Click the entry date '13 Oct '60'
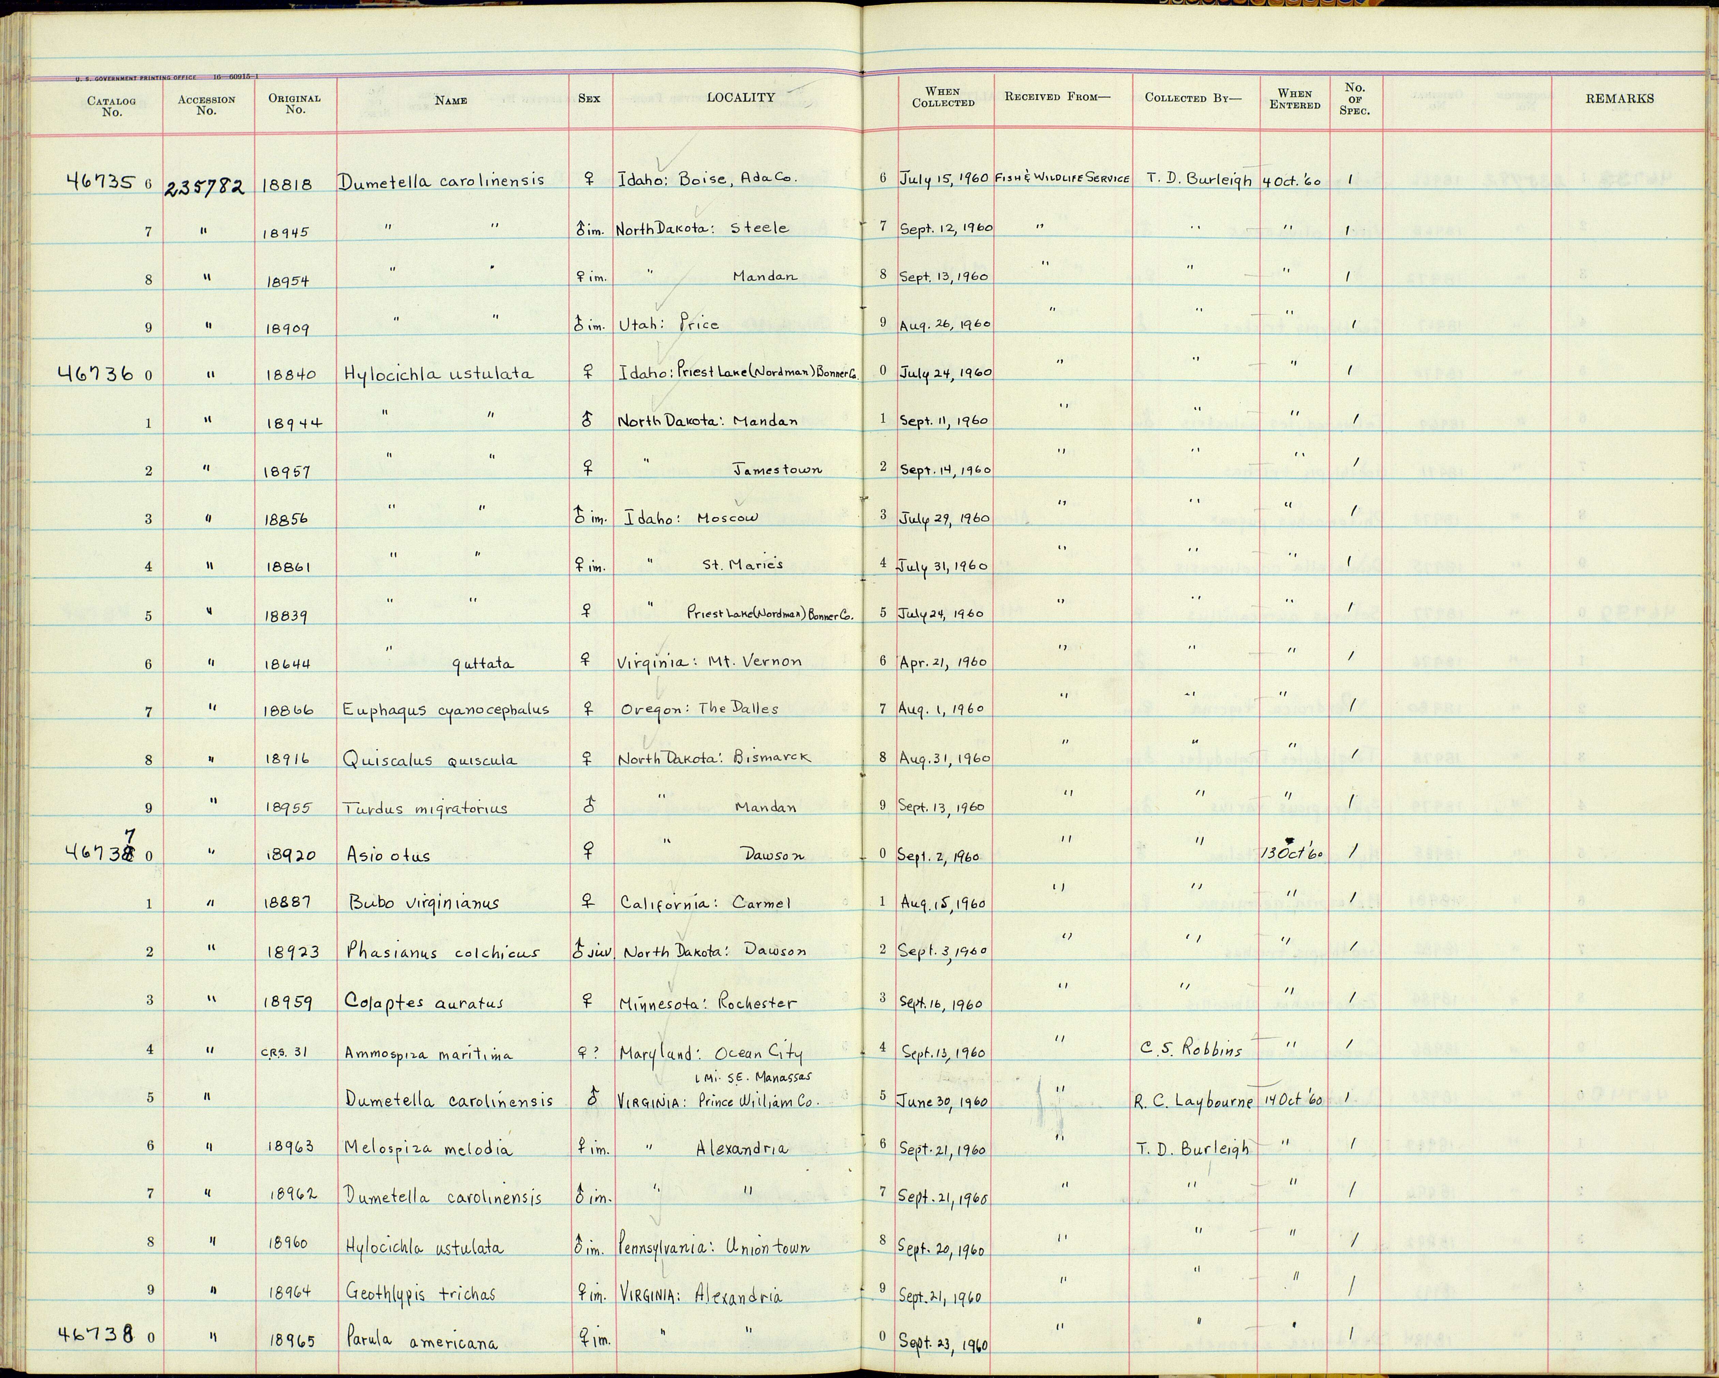The height and width of the screenshot is (1378, 1719). 1293,852
